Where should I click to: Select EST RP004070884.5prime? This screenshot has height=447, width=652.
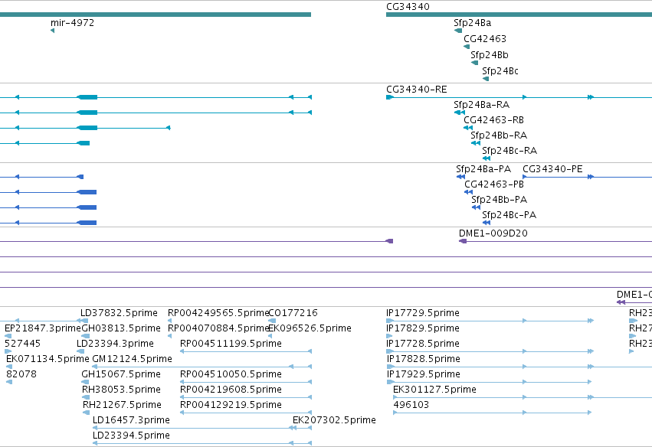218,328
